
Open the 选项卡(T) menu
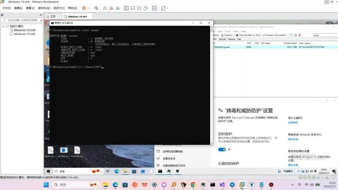coord(59,8)
